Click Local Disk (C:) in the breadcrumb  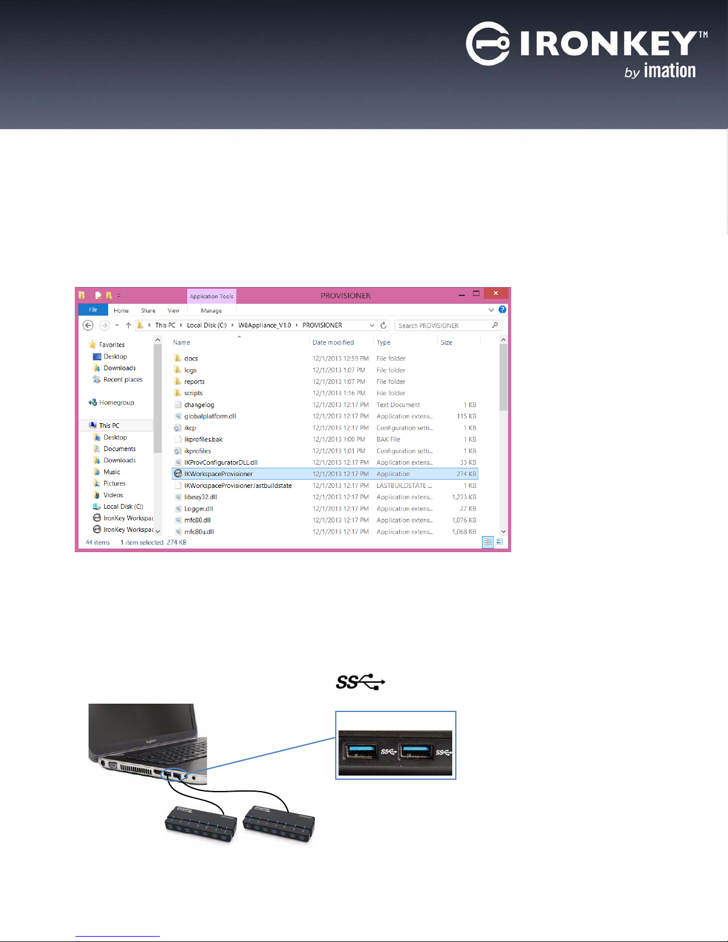point(206,325)
